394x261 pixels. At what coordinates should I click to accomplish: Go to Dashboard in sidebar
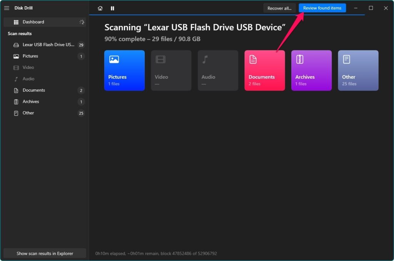33,22
